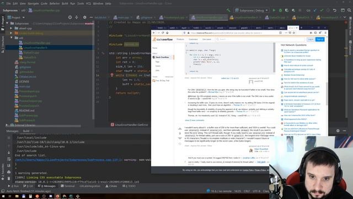Expand the abseil-cpp folder

point(11,28)
